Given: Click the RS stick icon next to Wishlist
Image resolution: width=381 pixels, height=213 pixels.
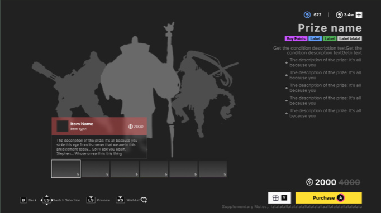Looking at the screenshot, I should [120, 200].
